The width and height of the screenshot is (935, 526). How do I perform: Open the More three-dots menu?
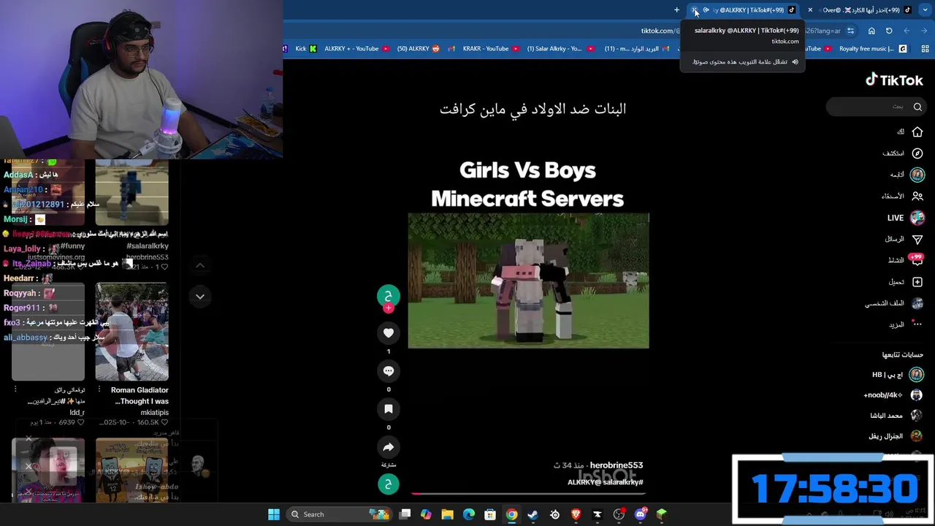point(917,324)
